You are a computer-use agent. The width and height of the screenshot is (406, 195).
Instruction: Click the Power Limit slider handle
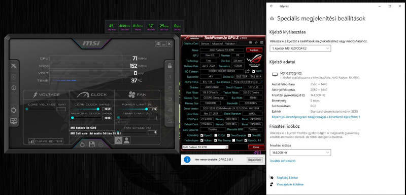[146, 109]
